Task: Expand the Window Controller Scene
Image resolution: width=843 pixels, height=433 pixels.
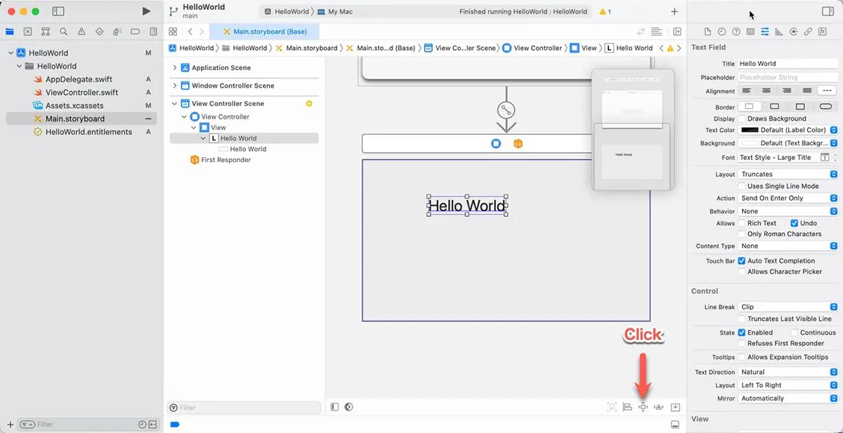Action: [175, 86]
